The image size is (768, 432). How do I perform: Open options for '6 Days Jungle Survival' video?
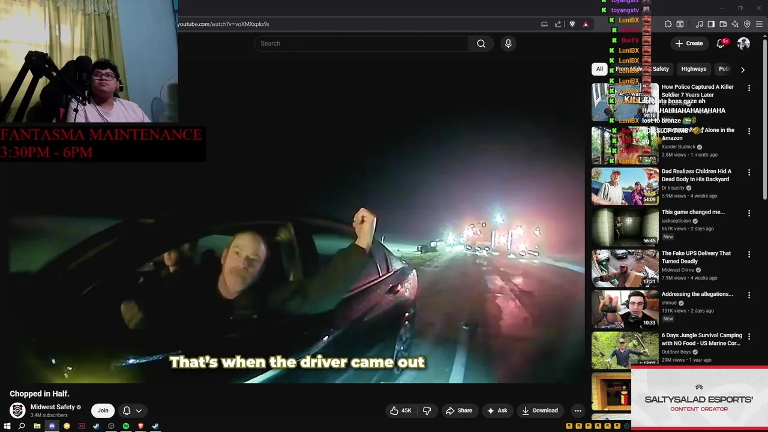pyautogui.click(x=749, y=337)
